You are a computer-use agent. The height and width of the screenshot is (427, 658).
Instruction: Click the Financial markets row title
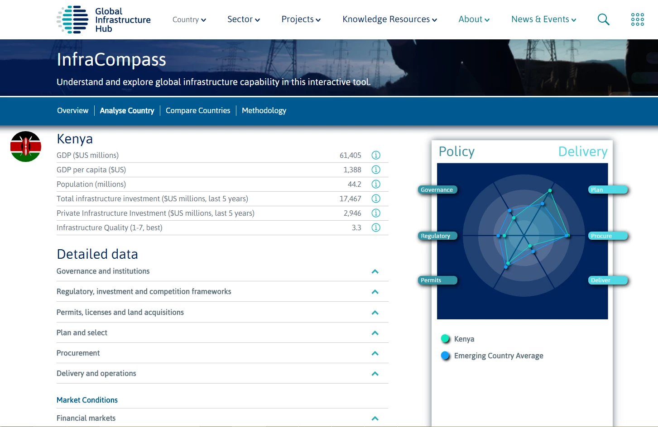(x=86, y=418)
